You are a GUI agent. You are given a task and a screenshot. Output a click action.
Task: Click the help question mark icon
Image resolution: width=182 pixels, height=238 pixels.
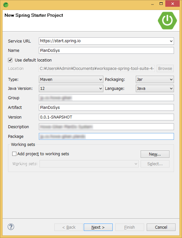point(11,227)
